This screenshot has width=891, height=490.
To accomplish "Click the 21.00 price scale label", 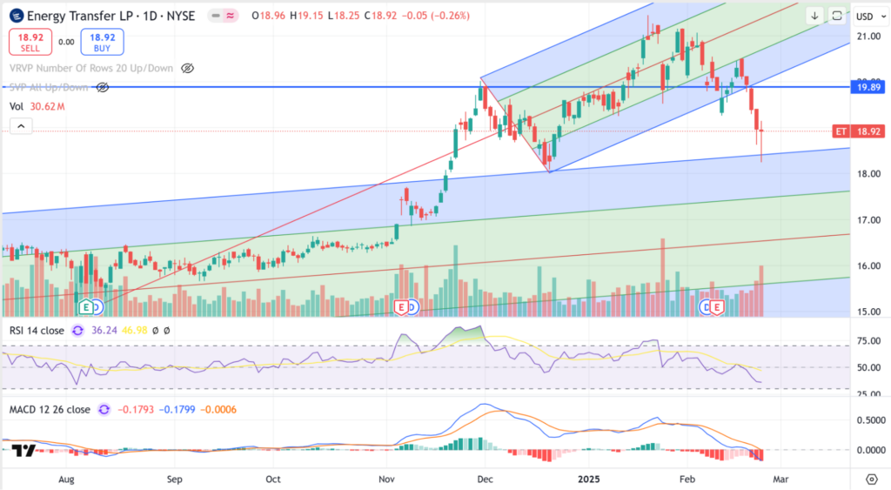I will point(869,37).
